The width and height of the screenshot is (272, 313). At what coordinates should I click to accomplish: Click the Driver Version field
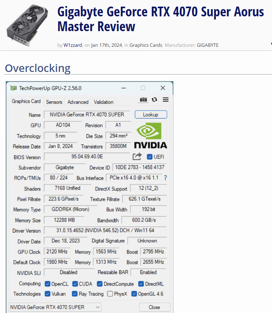point(105,230)
